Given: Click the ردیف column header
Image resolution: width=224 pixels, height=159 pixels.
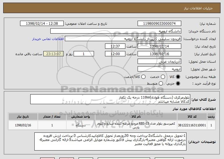Looking at the screenshot, I should click(211, 117).
